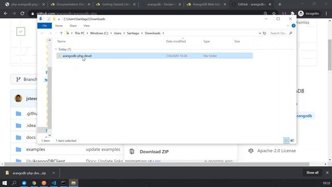The height and width of the screenshot is (187, 332).
Task: Open the Chrome three-dot menu
Action: [326, 14]
